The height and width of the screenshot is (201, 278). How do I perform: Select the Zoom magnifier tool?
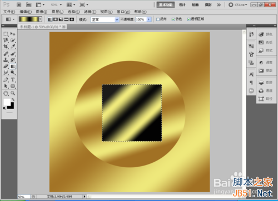[x=13, y=93]
